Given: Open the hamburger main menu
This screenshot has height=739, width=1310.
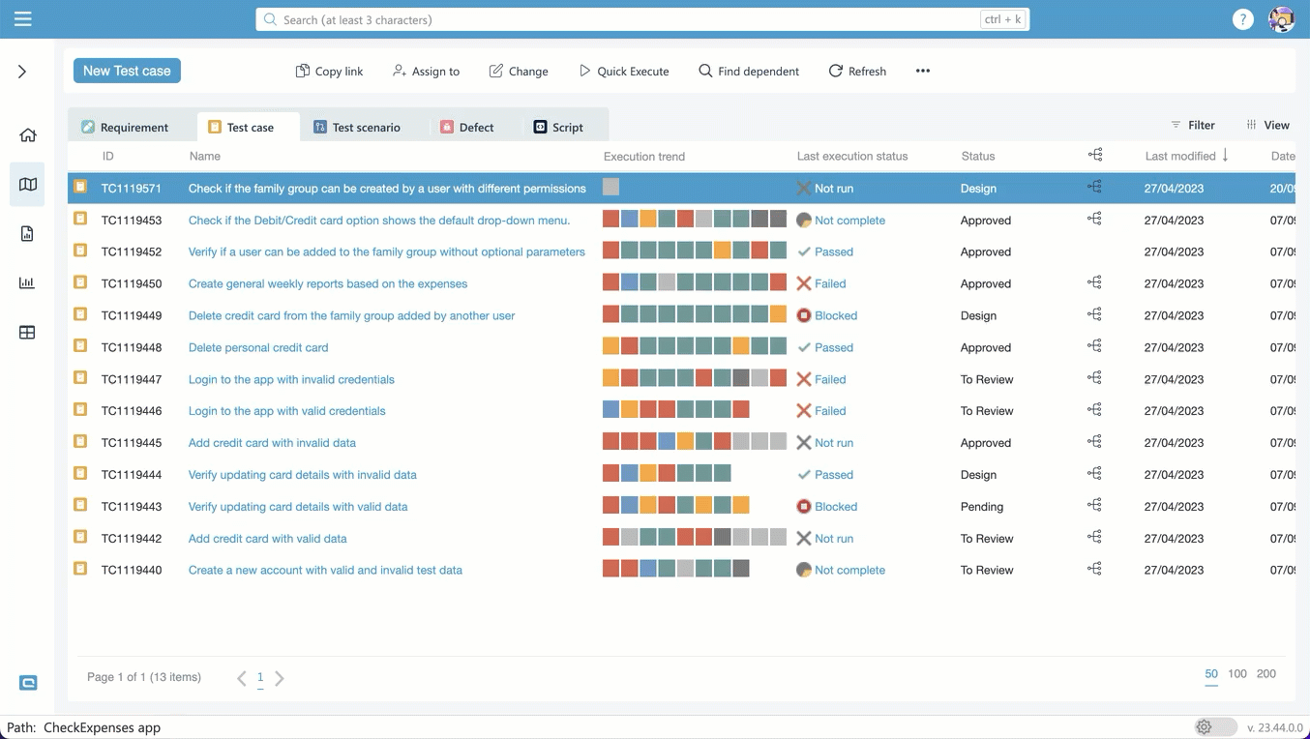Looking at the screenshot, I should [23, 19].
